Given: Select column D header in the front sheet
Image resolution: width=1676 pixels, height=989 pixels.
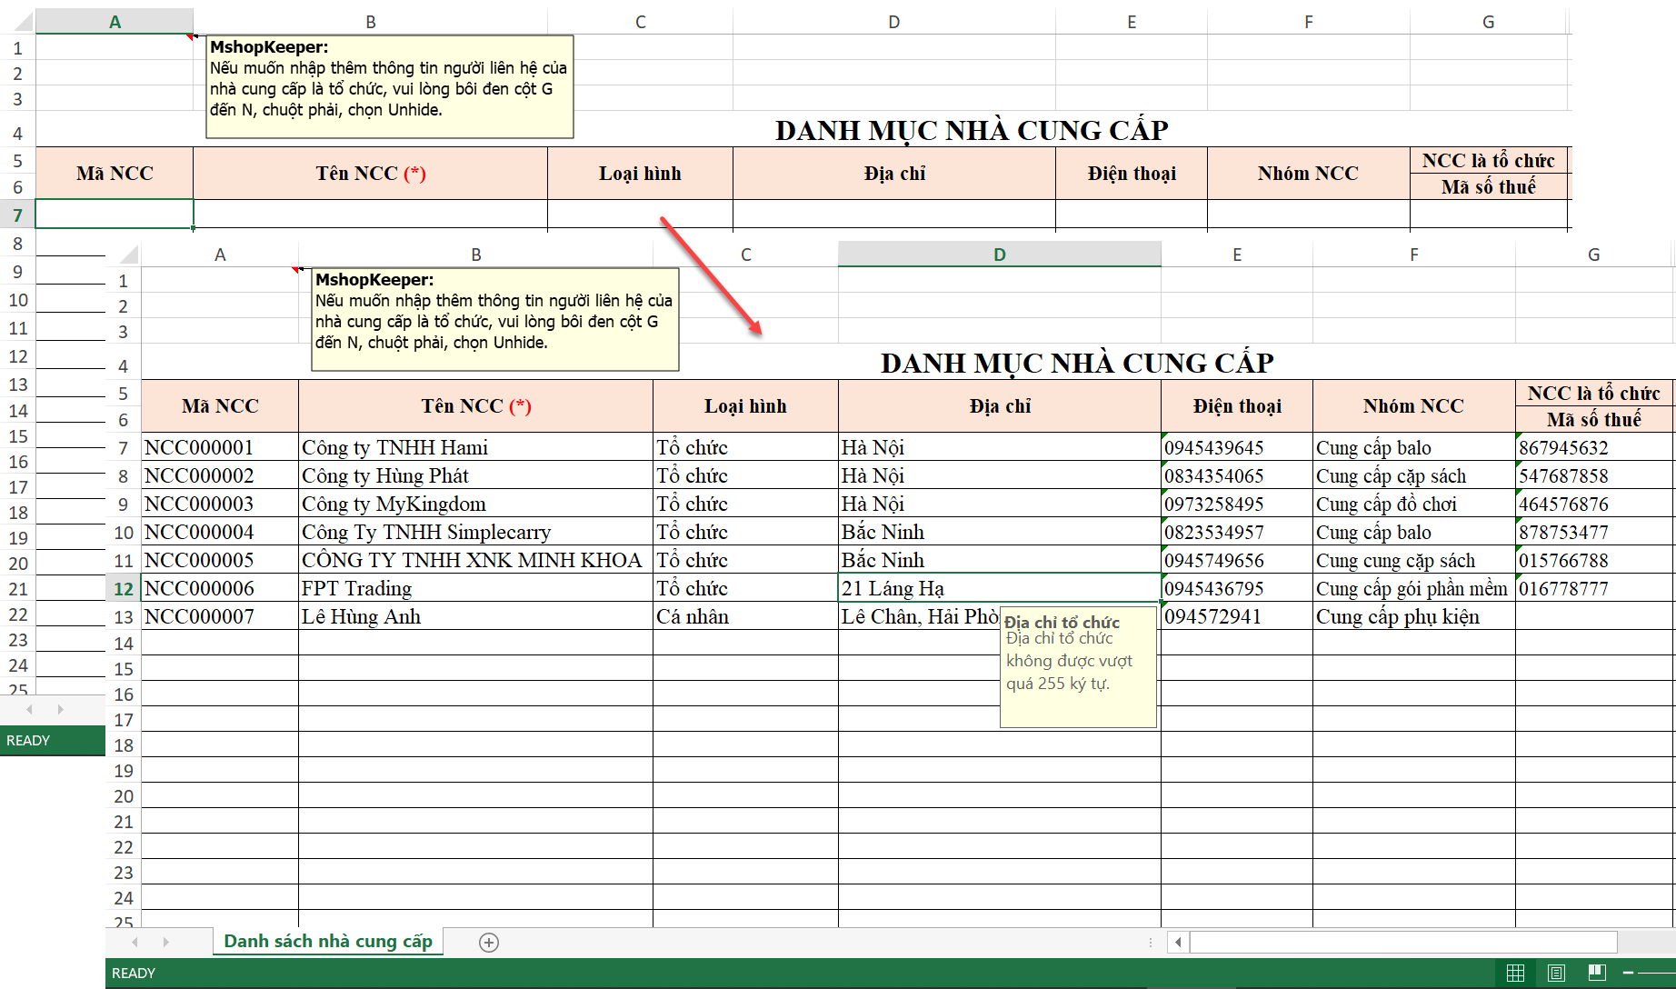Looking at the screenshot, I should point(999,255).
